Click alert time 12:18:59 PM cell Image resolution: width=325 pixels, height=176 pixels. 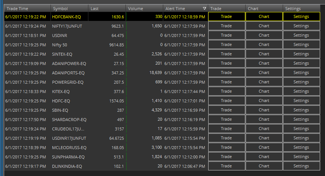pos(185,17)
